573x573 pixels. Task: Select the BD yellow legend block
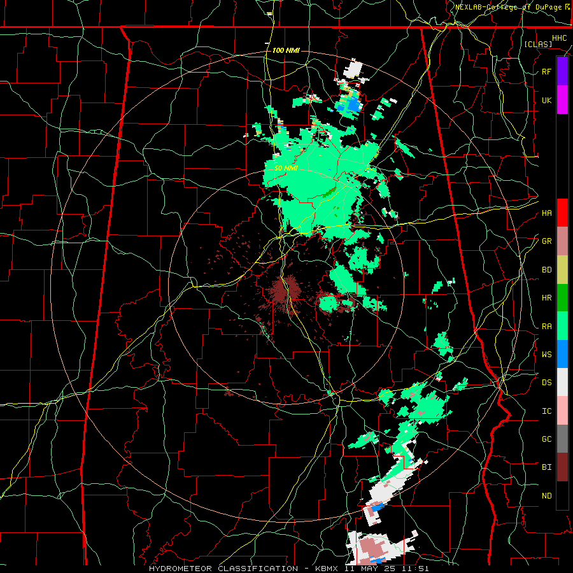coord(562,270)
